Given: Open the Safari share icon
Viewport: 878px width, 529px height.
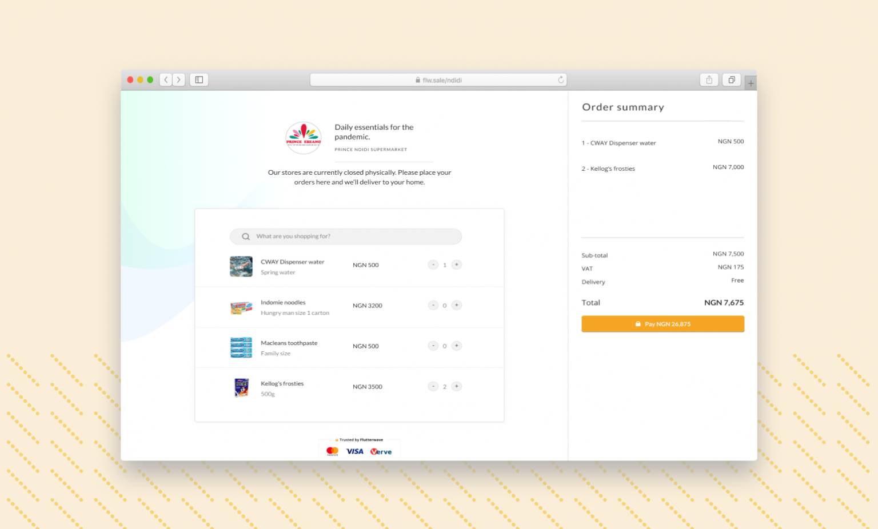Looking at the screenshot, I should (x=709, y=79).
